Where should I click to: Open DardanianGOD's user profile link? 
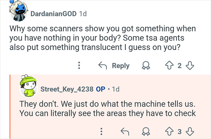coord(54,14)
